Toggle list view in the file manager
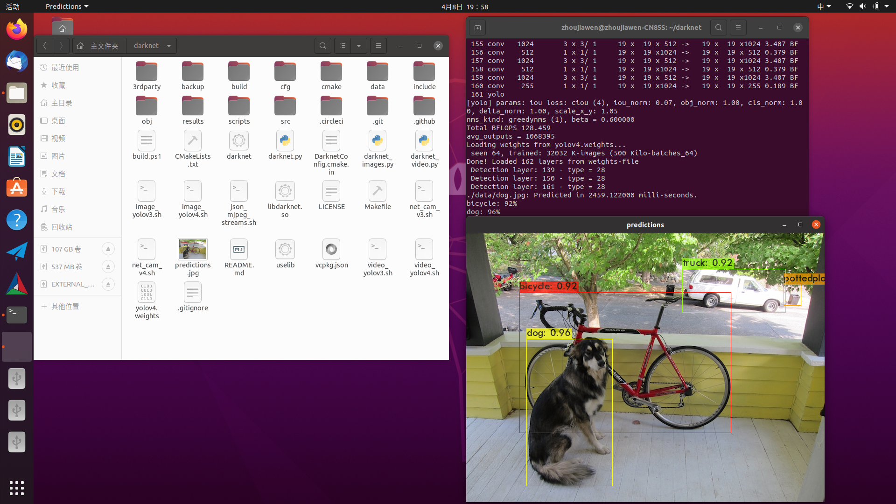This screenshot has height=504, width=896. tap(342, 45)
